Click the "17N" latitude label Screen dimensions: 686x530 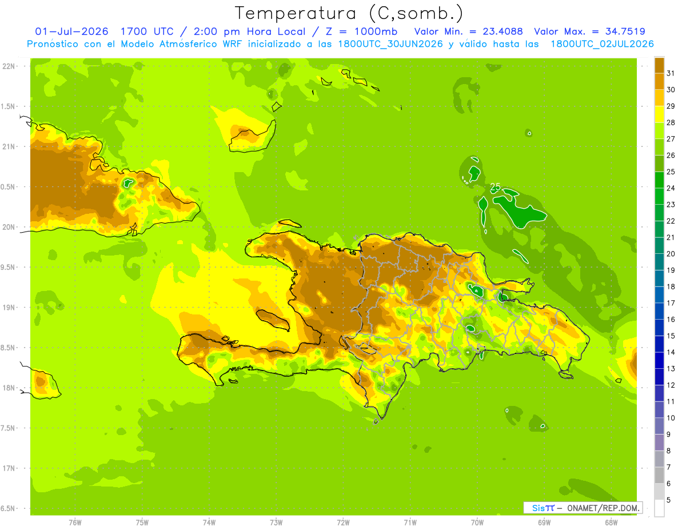[9, 468]
